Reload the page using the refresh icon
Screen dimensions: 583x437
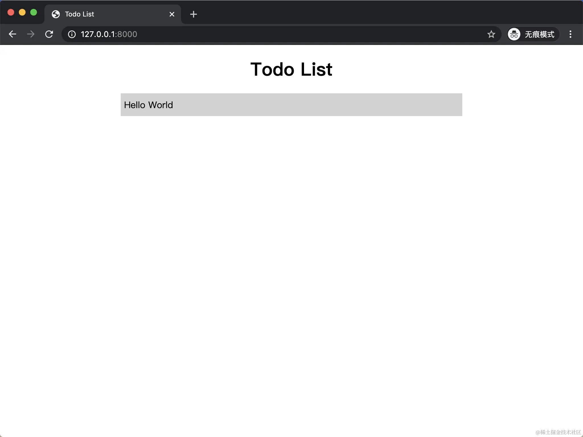[49, 34]
